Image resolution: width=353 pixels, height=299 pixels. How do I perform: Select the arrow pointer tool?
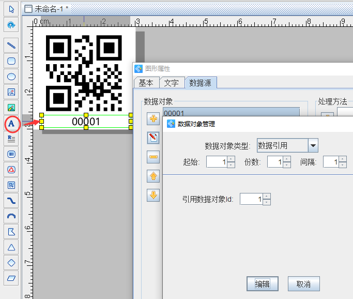[x=11, y=9]
